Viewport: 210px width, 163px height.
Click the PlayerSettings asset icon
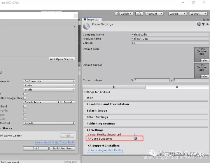point(86,26)
